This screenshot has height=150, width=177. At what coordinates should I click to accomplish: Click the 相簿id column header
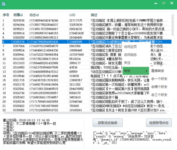coord(18,15)
